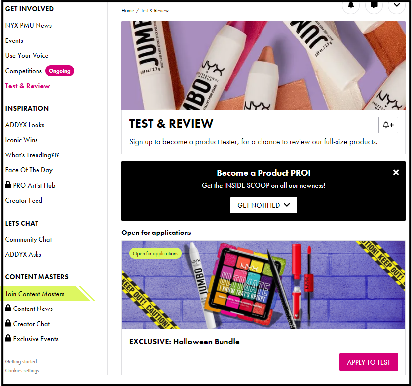Open the messages chat bubble icon

374,6
